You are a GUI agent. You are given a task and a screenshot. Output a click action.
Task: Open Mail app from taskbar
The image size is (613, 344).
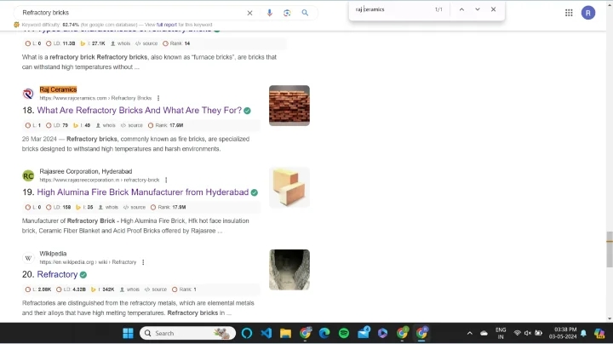click(364, 334)
